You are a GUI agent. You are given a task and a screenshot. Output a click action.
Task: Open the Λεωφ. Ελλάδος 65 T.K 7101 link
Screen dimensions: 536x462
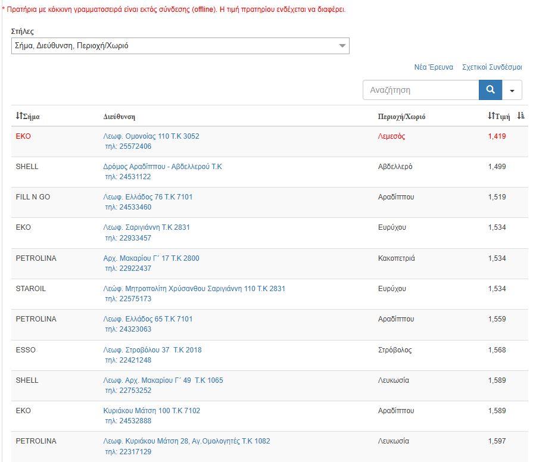(148, 319)
